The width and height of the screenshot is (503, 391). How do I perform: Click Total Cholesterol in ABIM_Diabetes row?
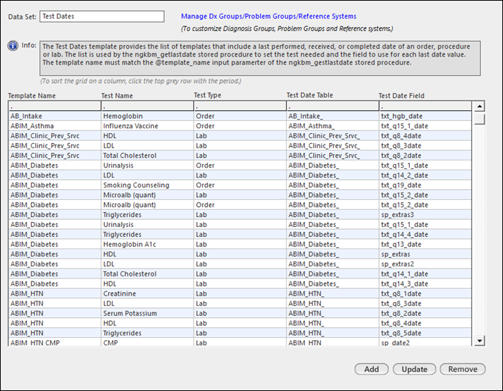[x=147, y=274]
